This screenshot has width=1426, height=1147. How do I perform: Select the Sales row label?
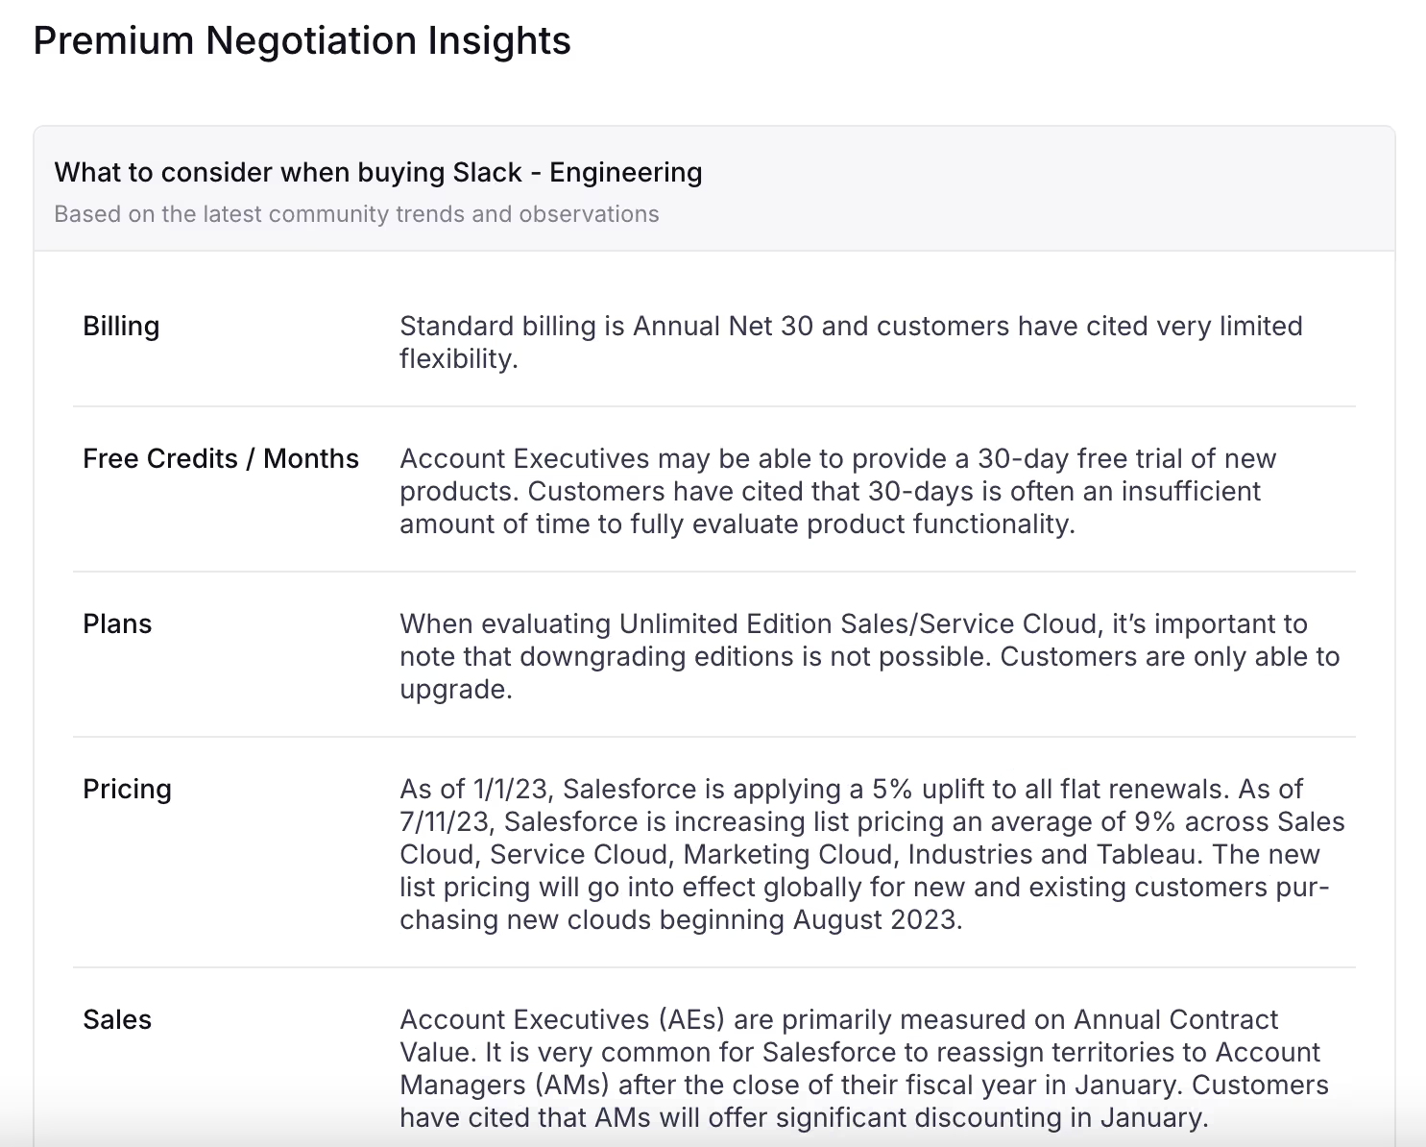click(x=117, y=1020)
